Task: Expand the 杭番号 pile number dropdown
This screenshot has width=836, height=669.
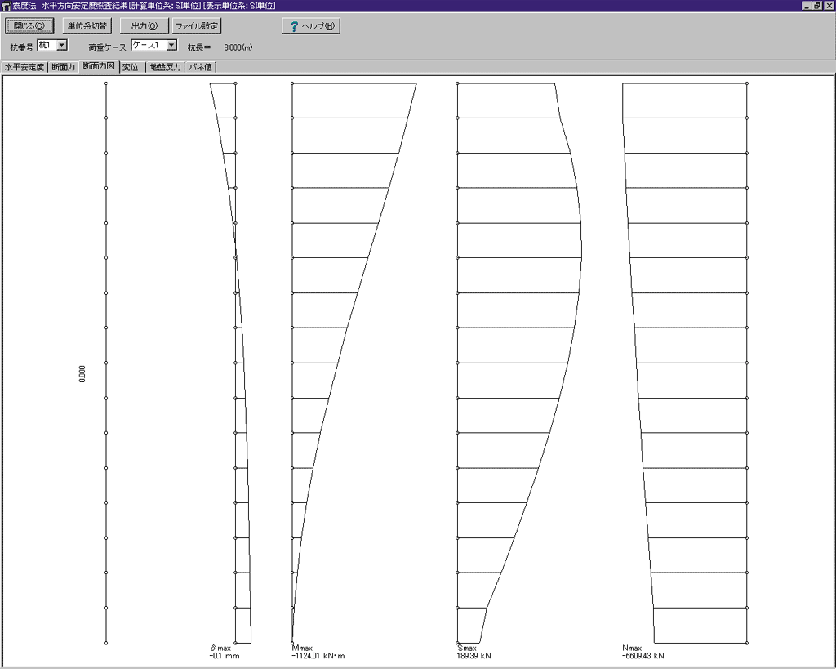Action: pyautogui.click(x=63, y=46)
